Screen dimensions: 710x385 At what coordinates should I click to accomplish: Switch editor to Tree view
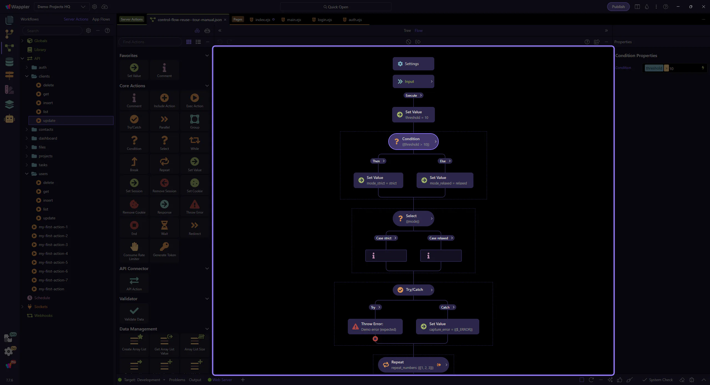click(x=407, y=30)
